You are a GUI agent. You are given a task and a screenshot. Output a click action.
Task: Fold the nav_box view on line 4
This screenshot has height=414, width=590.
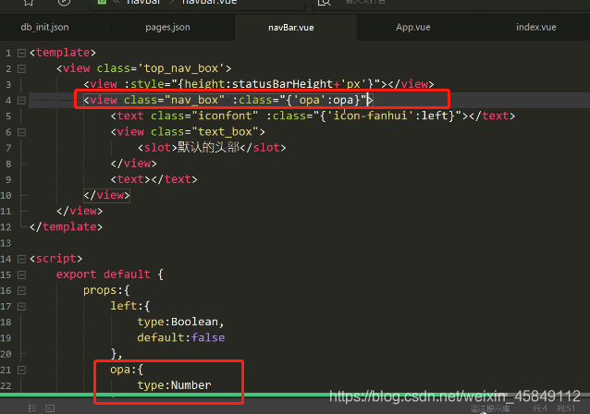point(22,101)
